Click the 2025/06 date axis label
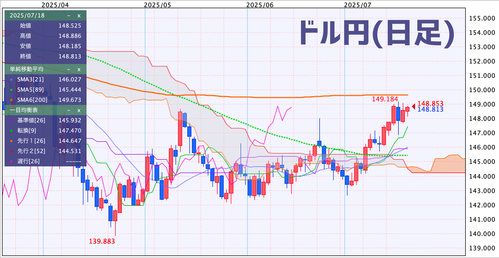The image size is (499, 258). (260, 5)
